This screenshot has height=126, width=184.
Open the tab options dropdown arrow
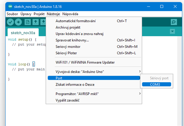[172, 31]
